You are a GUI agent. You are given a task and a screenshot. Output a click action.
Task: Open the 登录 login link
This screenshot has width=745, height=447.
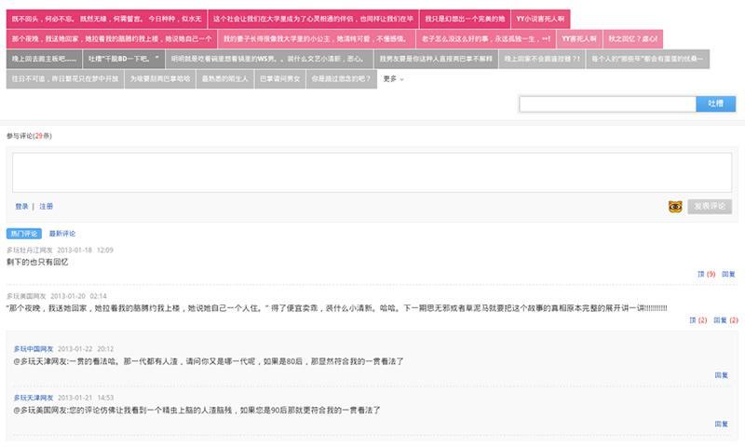coord(21,207)
